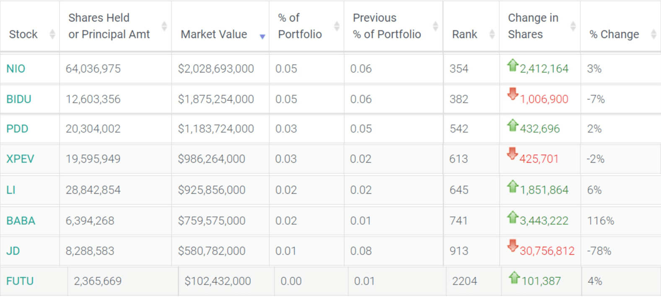Sort by Shares Held or Principal Amt

(x=164, y=26)
